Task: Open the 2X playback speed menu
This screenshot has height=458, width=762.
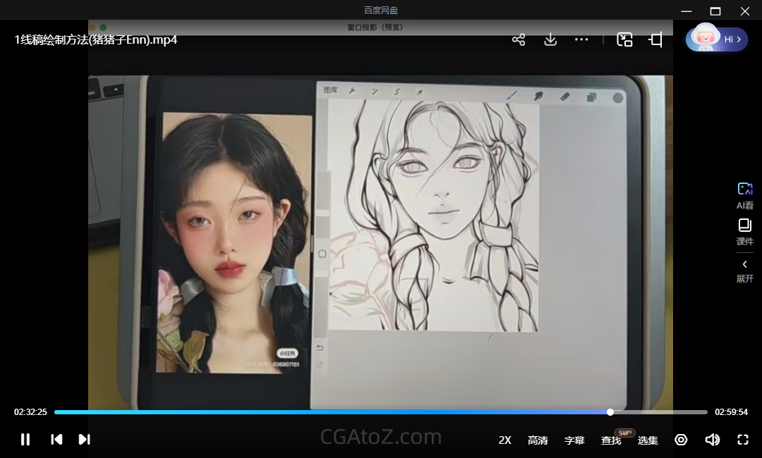Action: tap(504, 440)
